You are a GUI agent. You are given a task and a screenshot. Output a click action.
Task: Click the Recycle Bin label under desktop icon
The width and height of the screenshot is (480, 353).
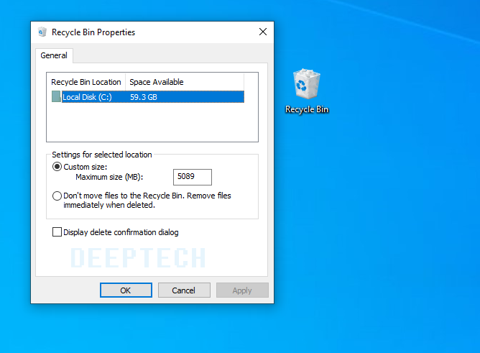tap(307, 109)
